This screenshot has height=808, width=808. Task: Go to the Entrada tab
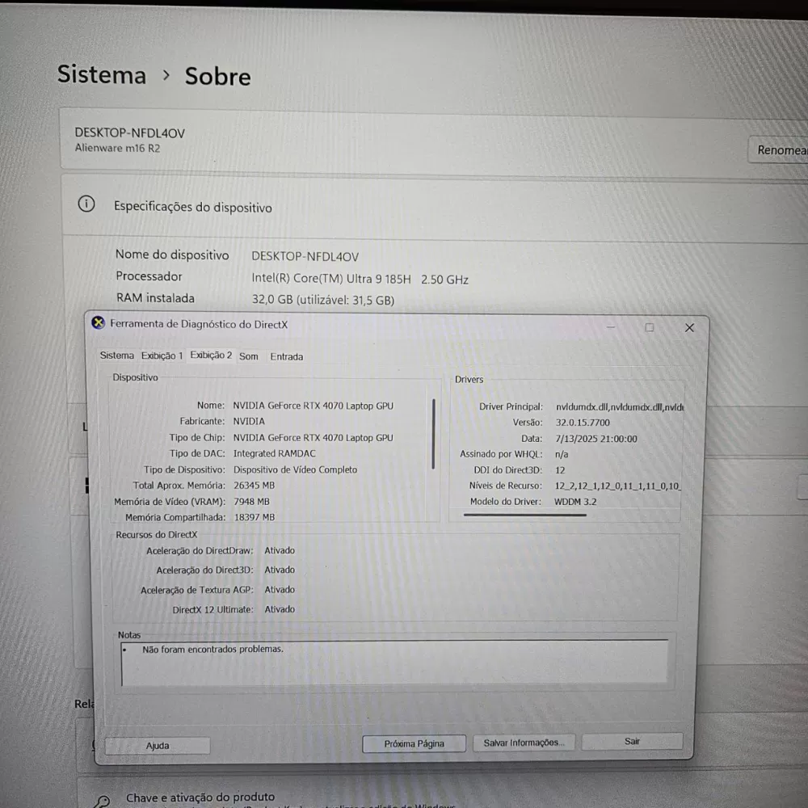(287, 356)
